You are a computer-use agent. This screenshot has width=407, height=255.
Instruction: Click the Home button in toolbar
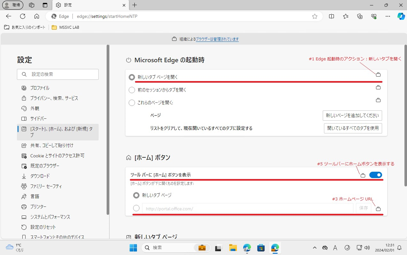tap(37, 16)
